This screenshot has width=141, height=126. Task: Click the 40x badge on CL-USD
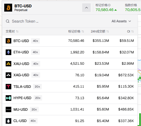pyautogui.click(x=33, y=121)
